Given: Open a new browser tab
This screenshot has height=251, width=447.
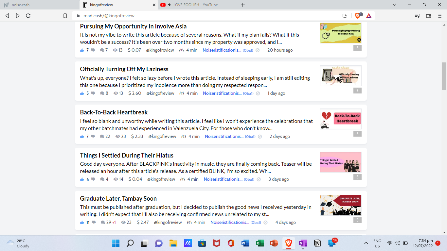Looking at the screenshot, I should point(243,5).
